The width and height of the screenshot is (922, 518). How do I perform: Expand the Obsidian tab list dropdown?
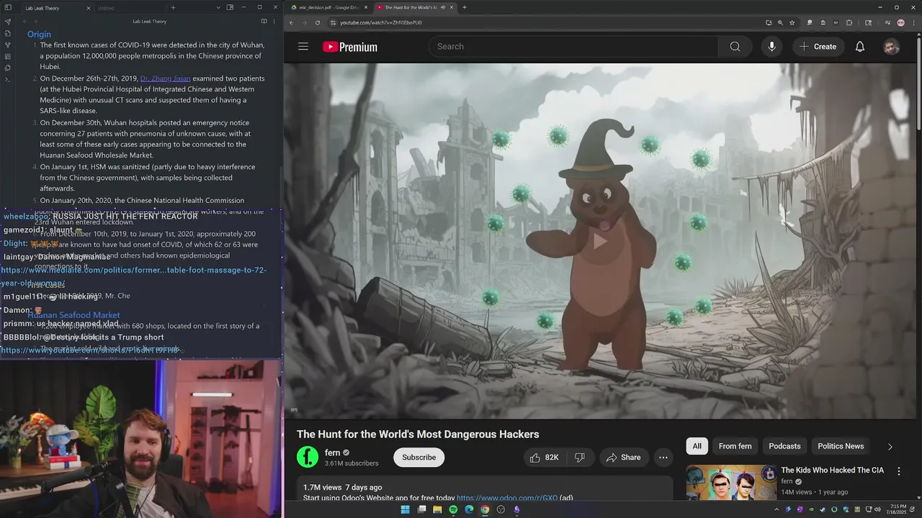point(218,8)
